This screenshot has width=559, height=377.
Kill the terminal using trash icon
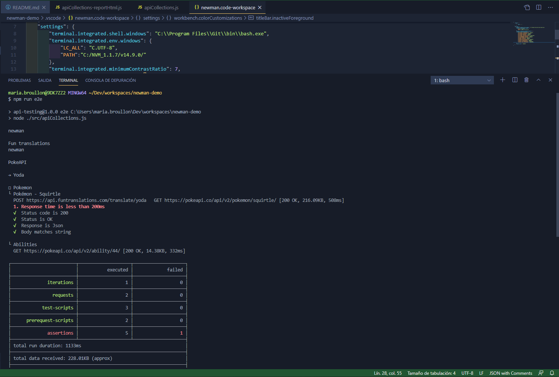tap(526, 80)
